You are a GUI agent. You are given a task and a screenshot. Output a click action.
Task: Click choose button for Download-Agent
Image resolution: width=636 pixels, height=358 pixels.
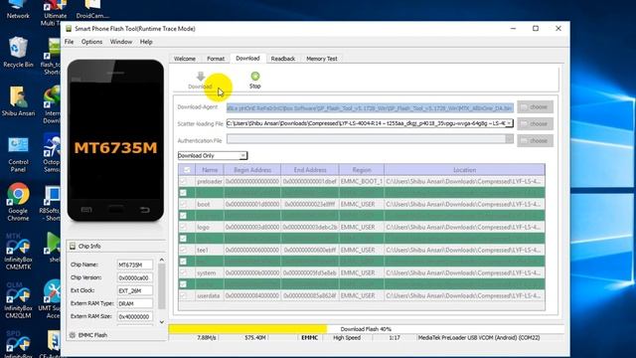[x=535, y=107]
